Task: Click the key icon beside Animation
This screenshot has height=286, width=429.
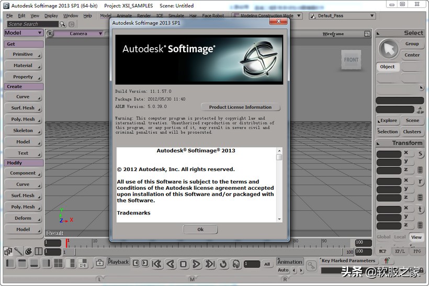Action: pyautogui.click(x=312, y=266)
